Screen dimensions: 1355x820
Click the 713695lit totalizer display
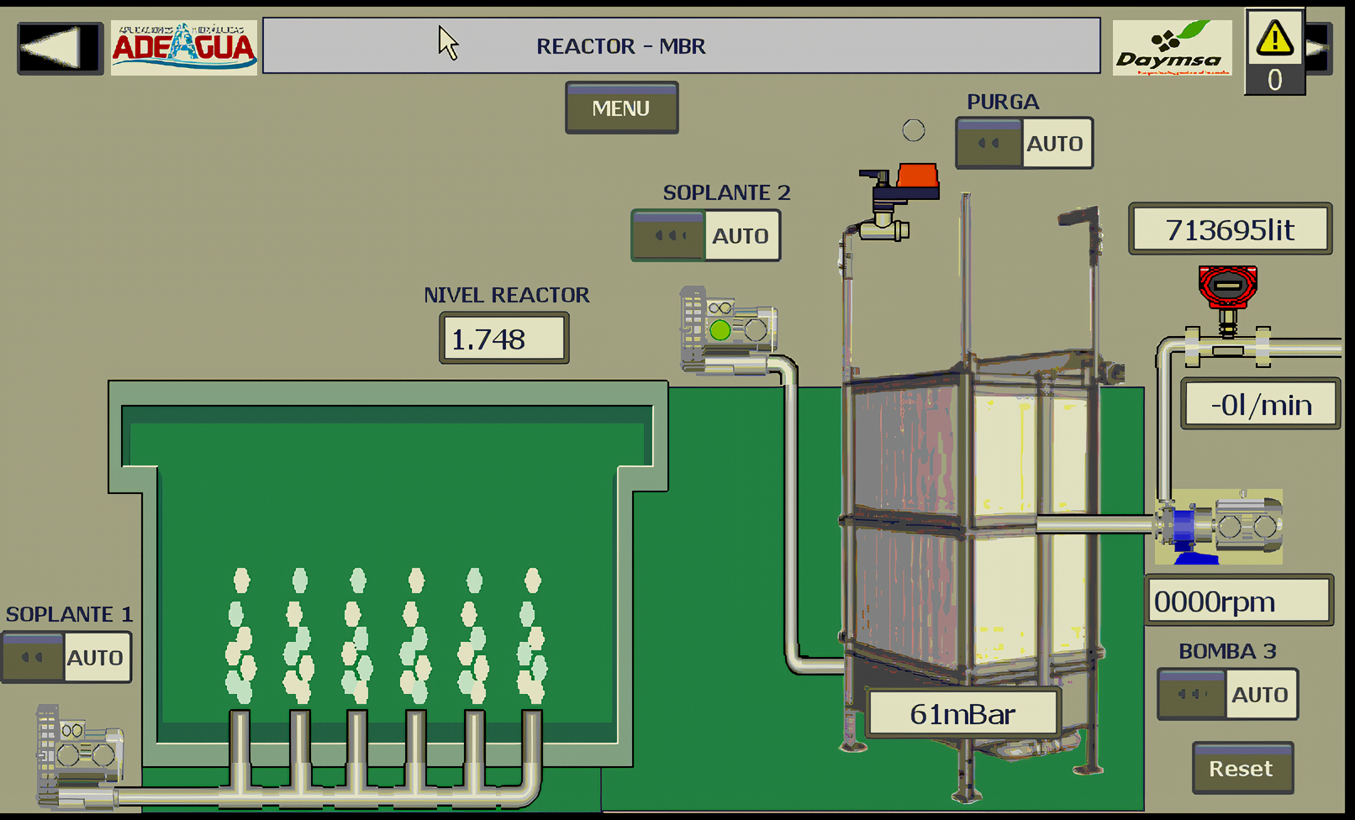click(x=1229, y=229)
